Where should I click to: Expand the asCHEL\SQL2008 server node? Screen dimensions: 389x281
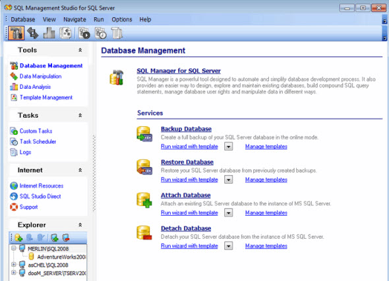[14, 265]
